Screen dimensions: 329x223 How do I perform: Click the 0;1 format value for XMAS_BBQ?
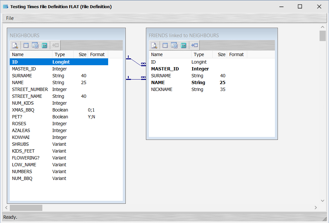[x=91, y=110]
